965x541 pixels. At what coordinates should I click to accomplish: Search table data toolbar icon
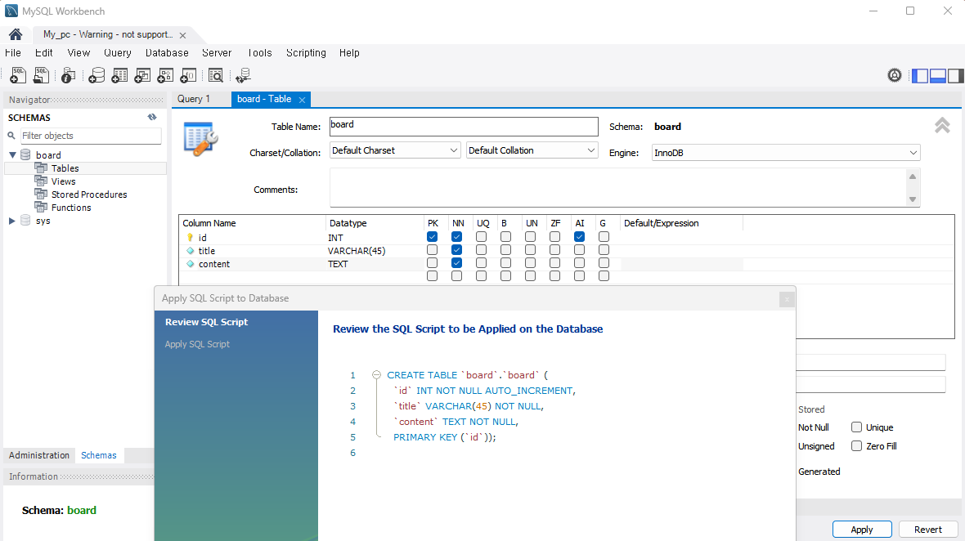click(215, 76)
